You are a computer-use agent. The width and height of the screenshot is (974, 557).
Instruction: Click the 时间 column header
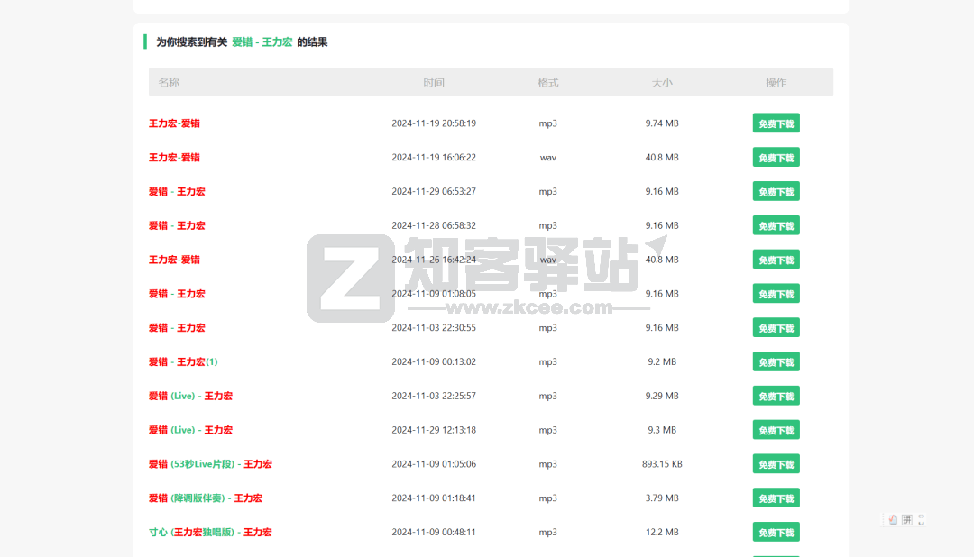coord(434,83)
